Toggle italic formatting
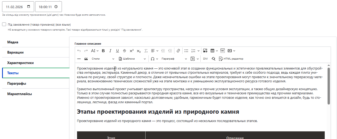 coord(110,51)
